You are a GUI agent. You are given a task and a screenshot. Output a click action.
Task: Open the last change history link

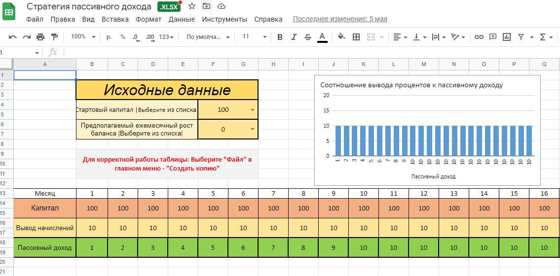pos(340,19)
